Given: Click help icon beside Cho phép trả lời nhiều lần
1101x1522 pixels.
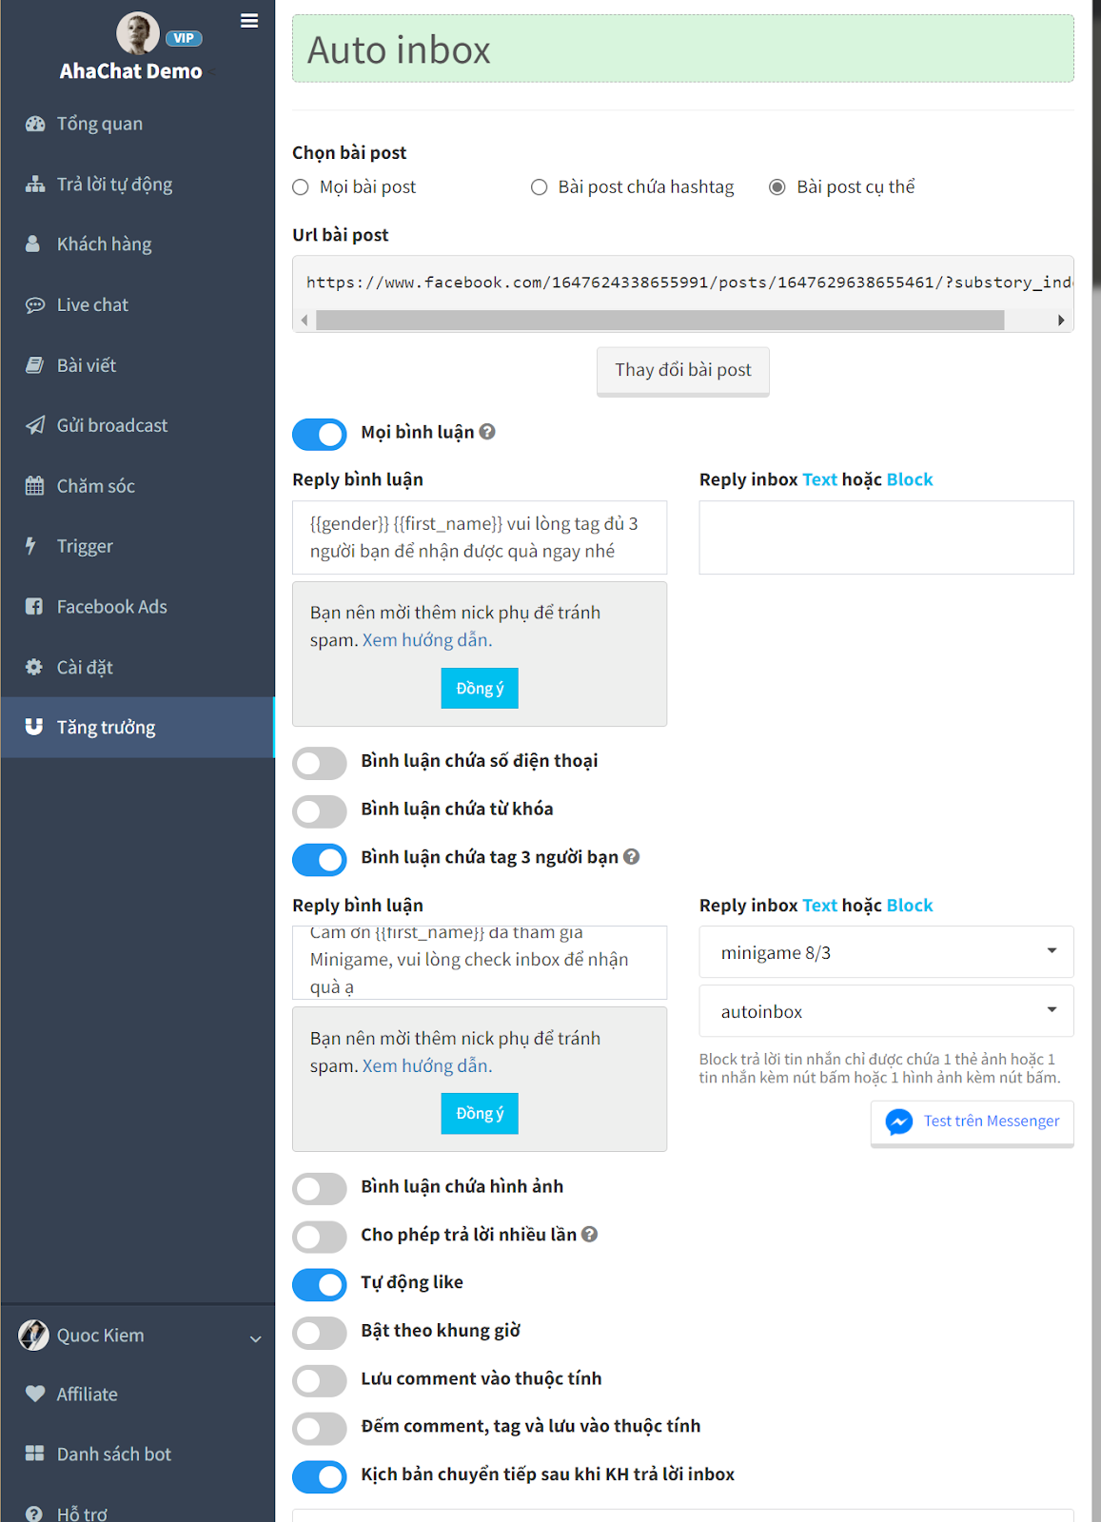Looking at the screenshot, I should 589,1235.
